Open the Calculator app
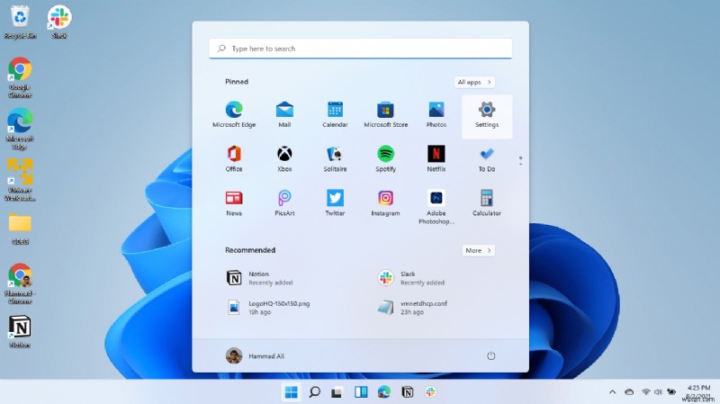Screen dimensions: 720x404 point(487,203)
